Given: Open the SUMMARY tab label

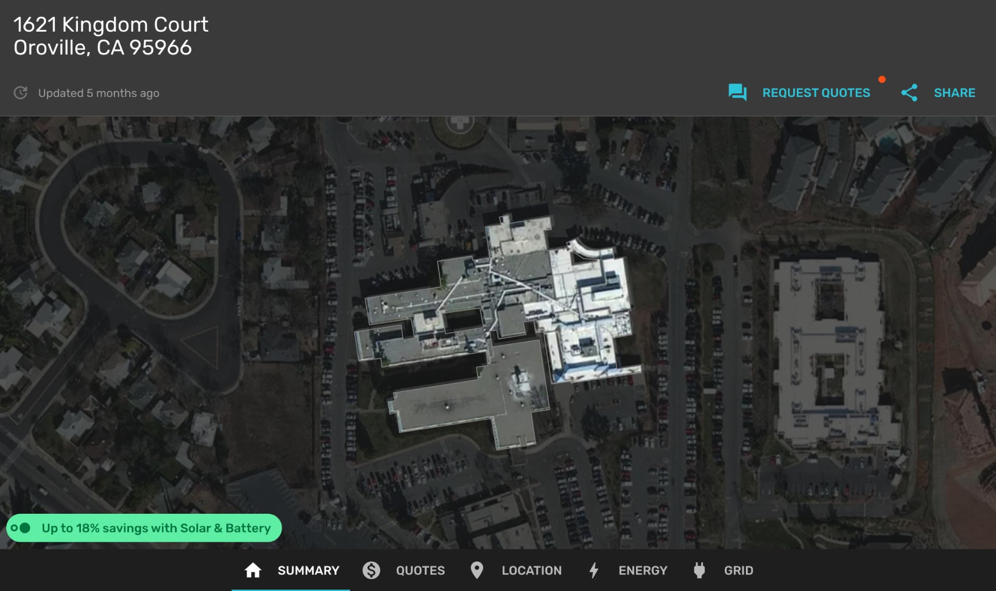Looking at the screenshot, I should (x=308, y=570).
